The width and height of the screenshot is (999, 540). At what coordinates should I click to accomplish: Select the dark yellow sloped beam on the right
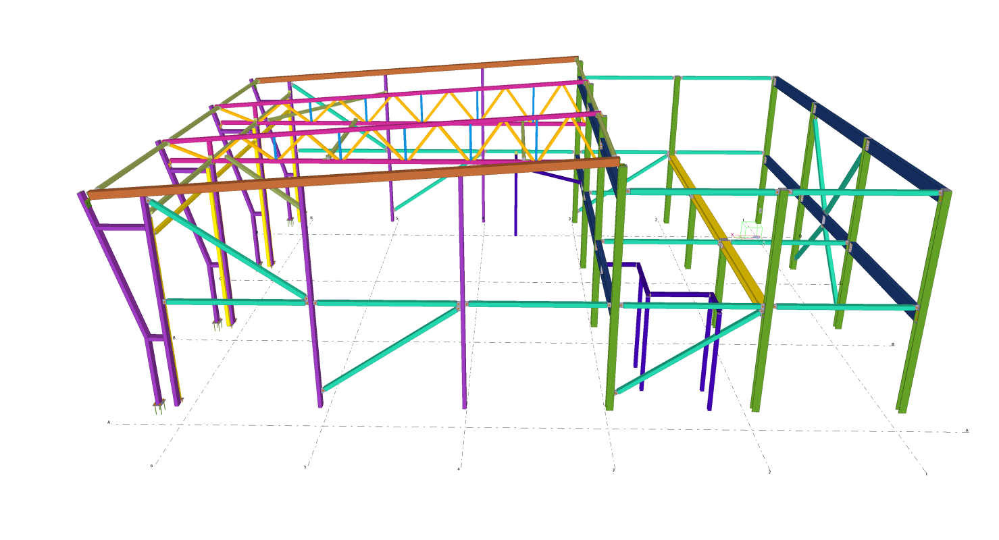[x=716, y=230]
